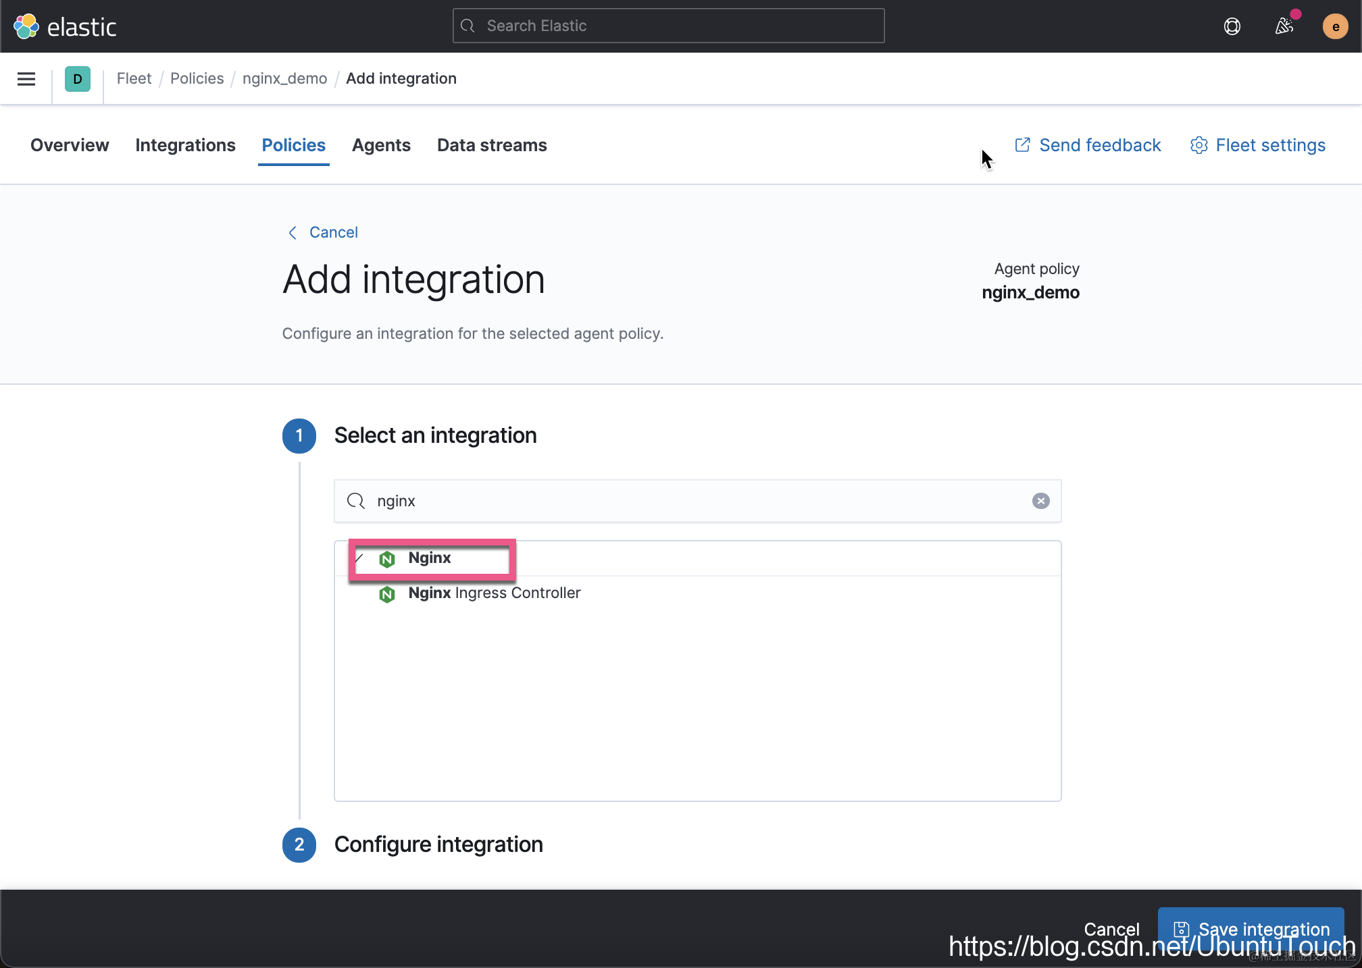Screen dimensions: 1362x968
Task: Click the back chevron beside Cancel
Action: (293, 233)
